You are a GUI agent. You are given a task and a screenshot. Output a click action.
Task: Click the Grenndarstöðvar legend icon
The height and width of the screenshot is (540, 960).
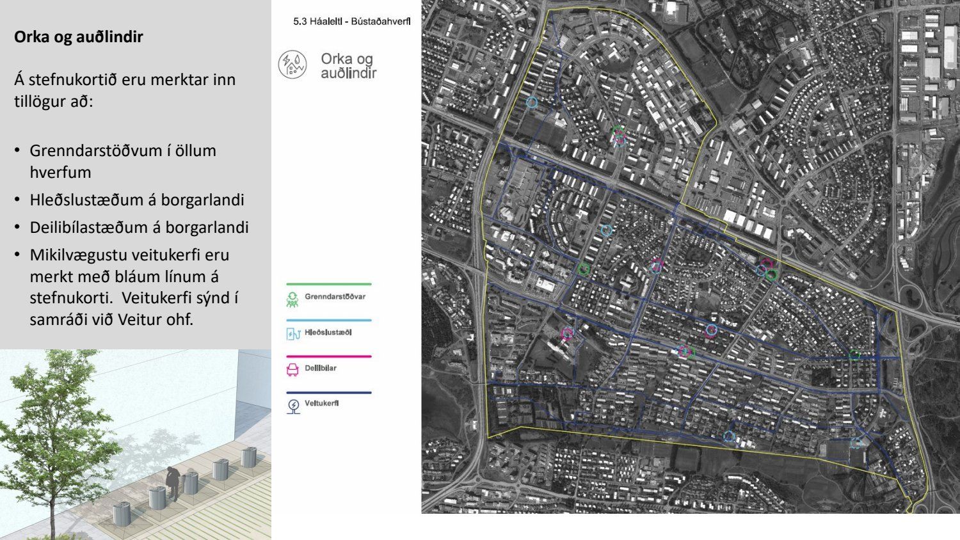point(292,299)
